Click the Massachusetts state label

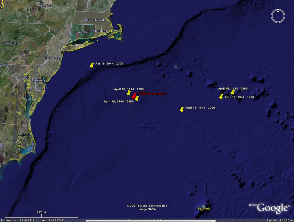coord(95,20)
